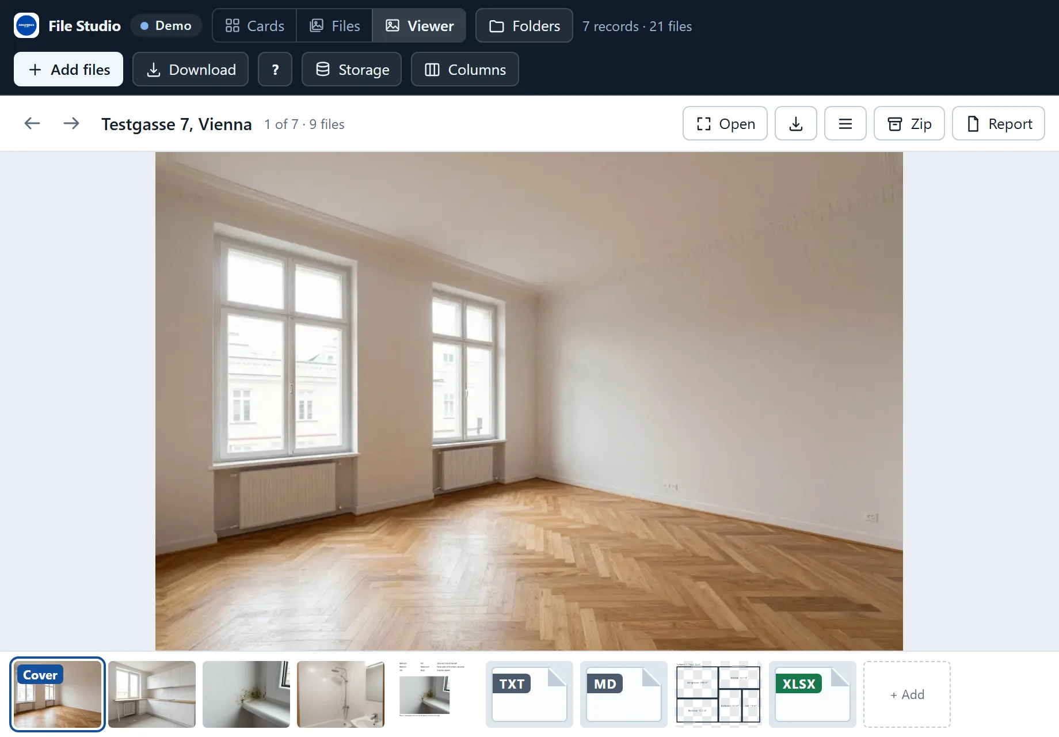Click the main room photo preview
The height and width of the screenshot is (737, 1059).
529,401
